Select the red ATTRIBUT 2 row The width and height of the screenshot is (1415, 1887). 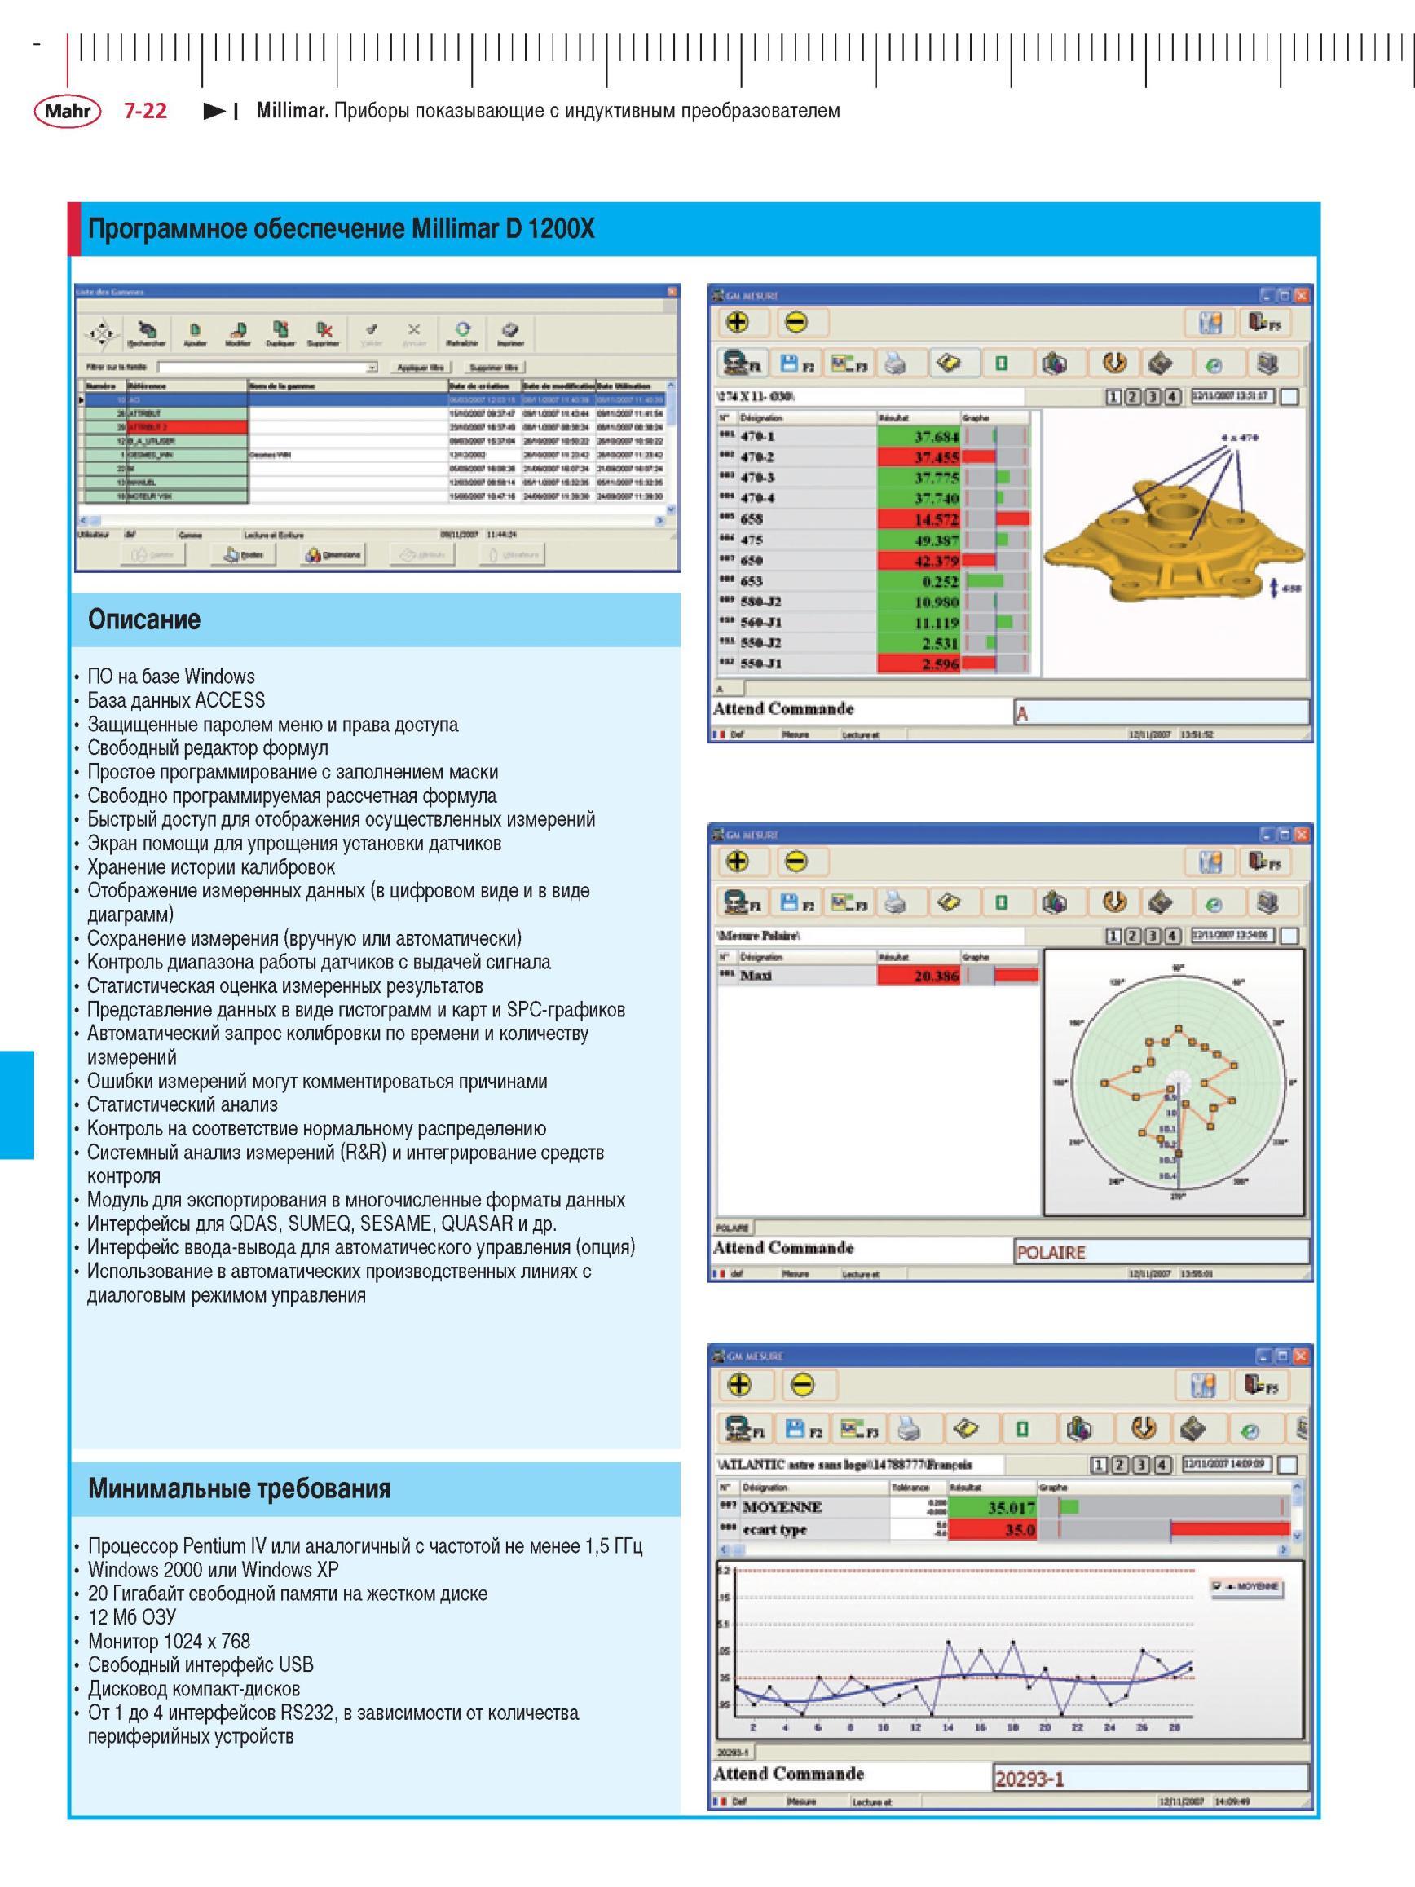click(375, 427)
